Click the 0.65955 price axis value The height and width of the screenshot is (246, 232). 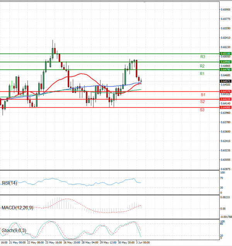(x=225, y=10)
